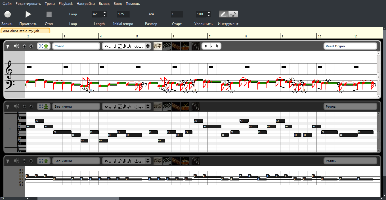Mute the third track speaker icon
Viewport: 386px width, 200px height.
17,161
